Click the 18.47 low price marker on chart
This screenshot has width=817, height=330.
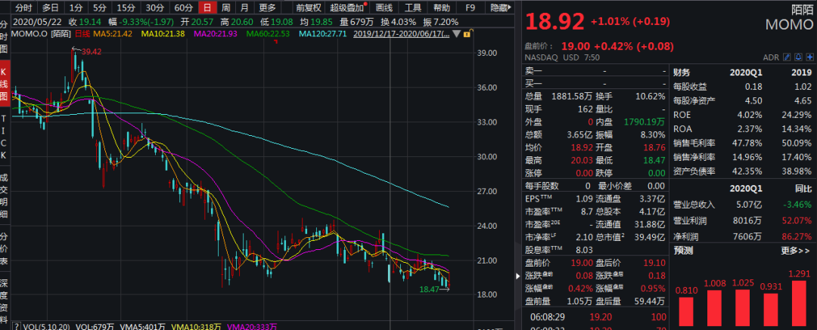[428, 288]
